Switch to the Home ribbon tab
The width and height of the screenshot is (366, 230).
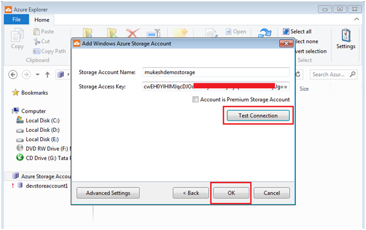pos(42,20)
